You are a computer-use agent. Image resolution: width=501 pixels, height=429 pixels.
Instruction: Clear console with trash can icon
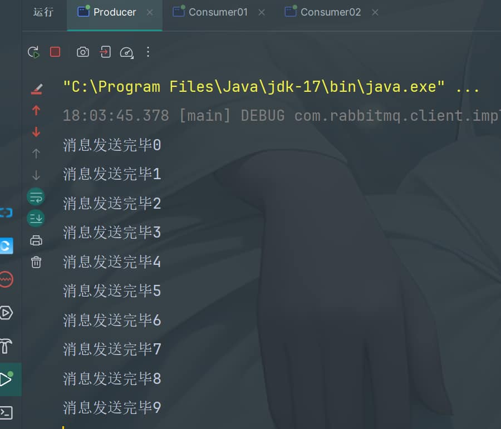[x=36, y=262]
